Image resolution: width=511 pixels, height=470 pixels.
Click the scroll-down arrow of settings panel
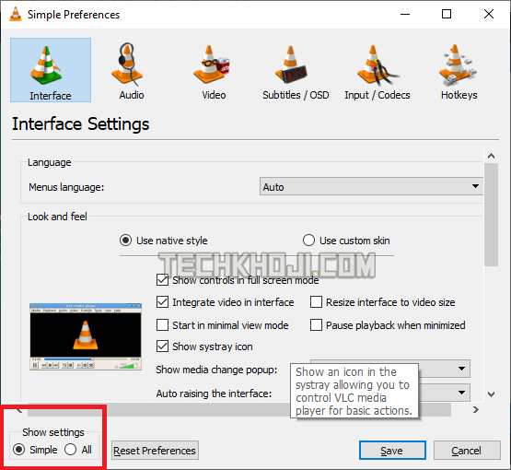491,394
